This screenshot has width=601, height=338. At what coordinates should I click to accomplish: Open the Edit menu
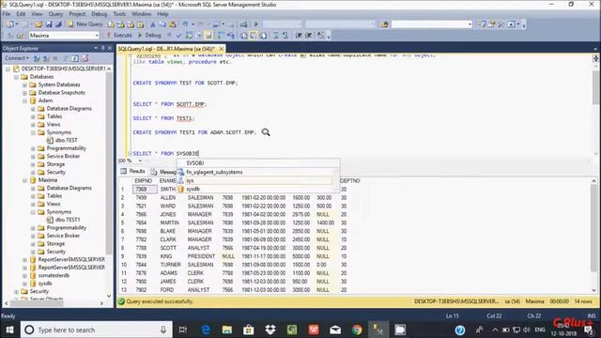[x=21, y=14]
